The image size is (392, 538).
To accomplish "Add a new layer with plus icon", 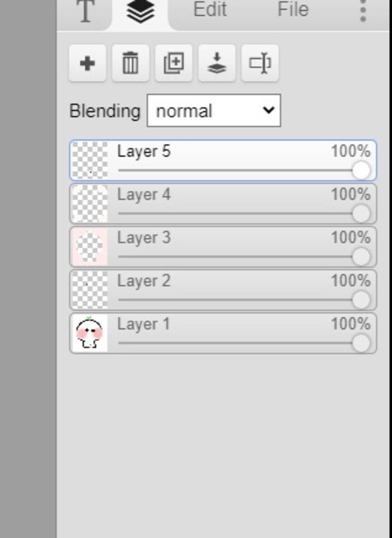I will pyautogui.click(x=87, y=63).
